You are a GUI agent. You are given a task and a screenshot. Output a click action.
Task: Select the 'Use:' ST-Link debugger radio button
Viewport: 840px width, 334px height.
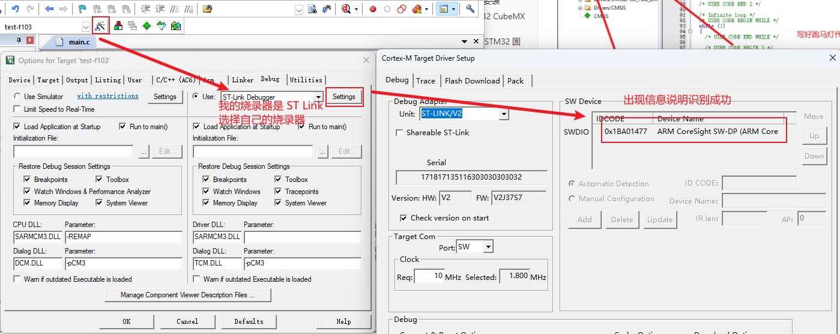point(196,96)
